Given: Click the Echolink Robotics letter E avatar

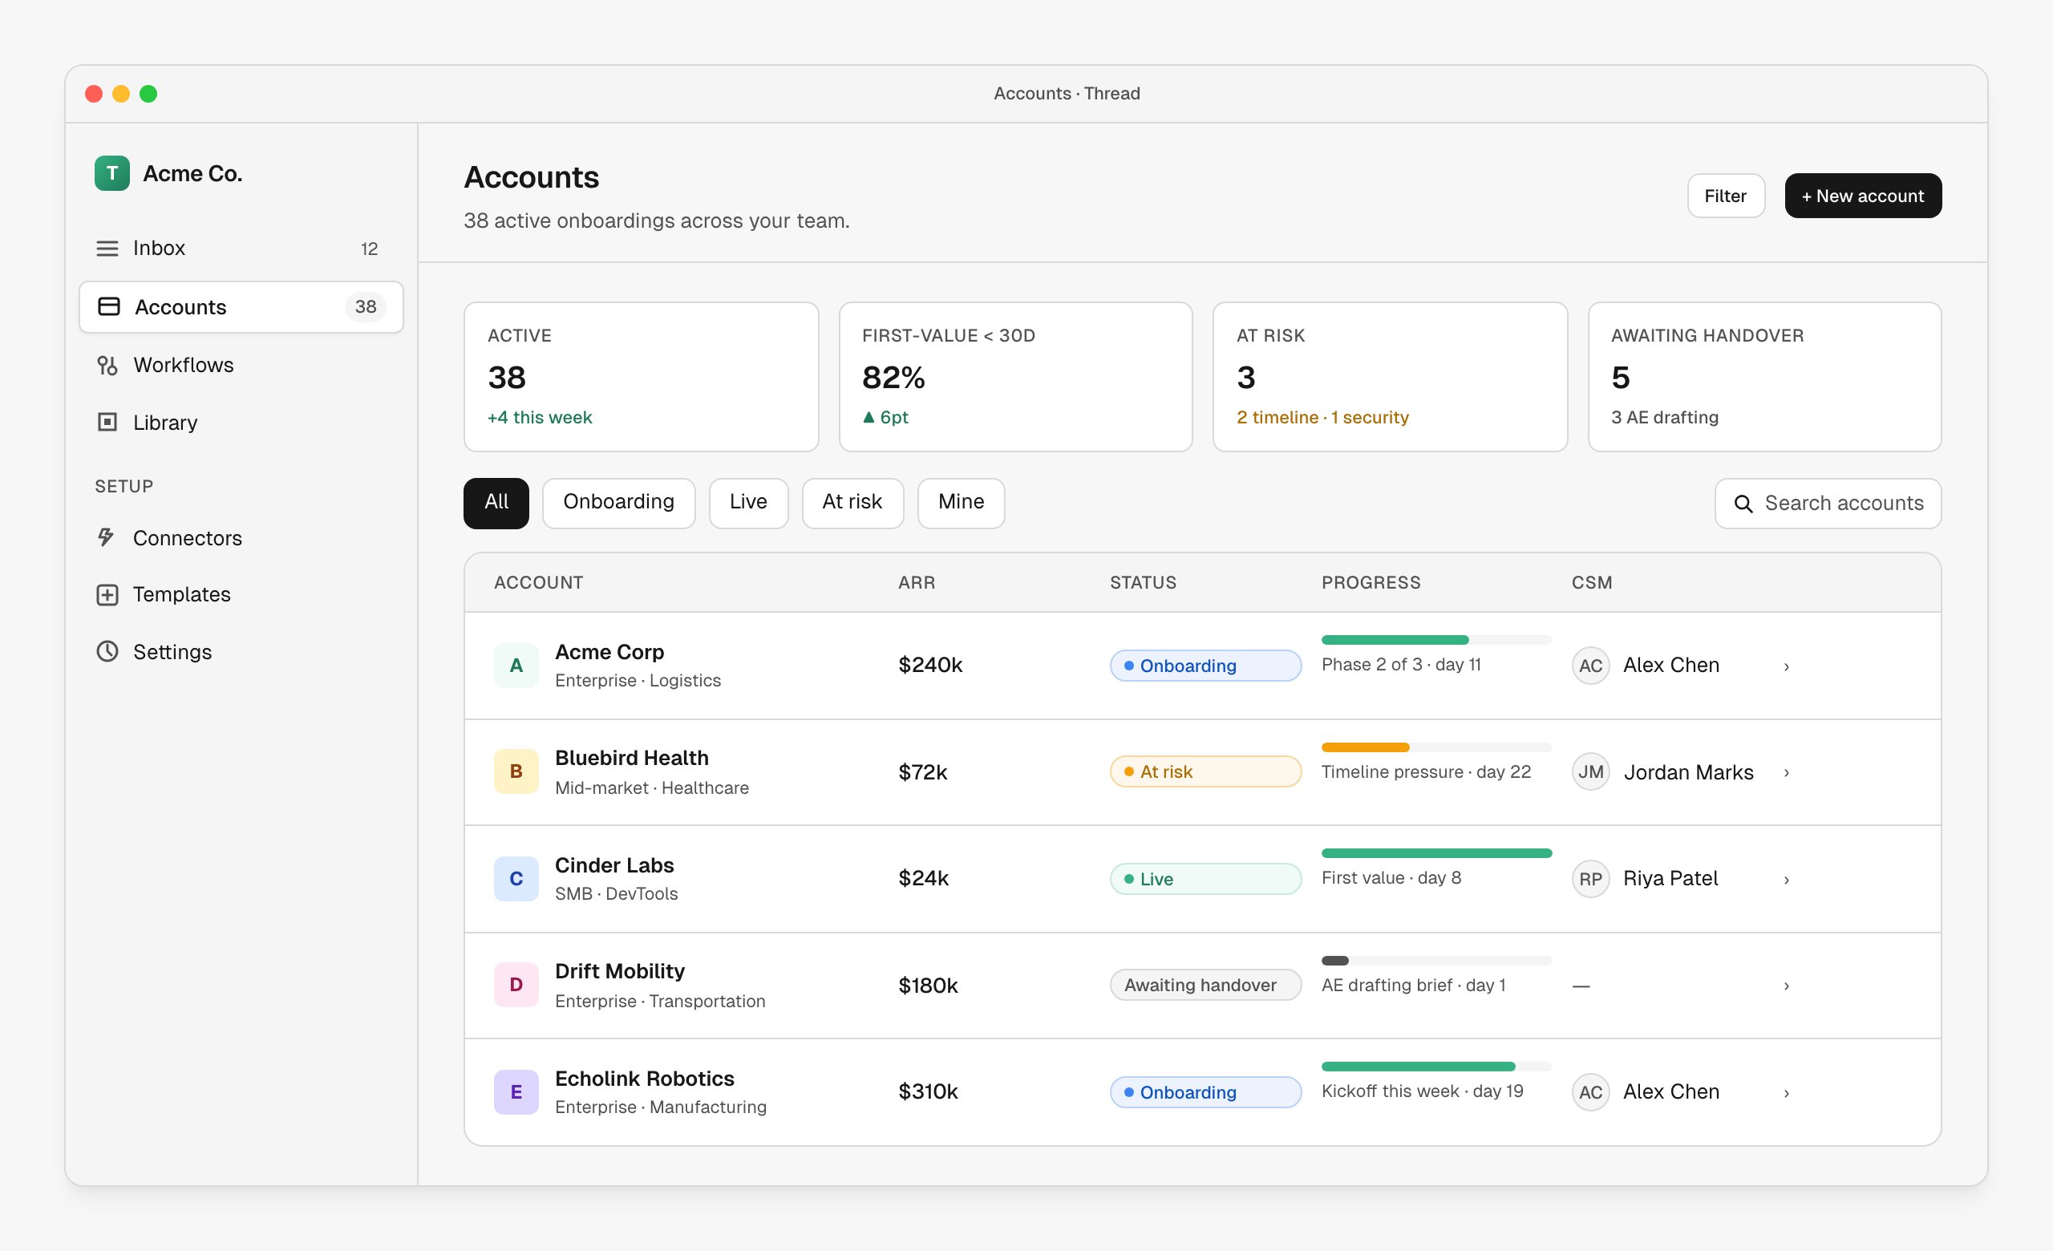Looking at the screenshot, I should 516,1092.
